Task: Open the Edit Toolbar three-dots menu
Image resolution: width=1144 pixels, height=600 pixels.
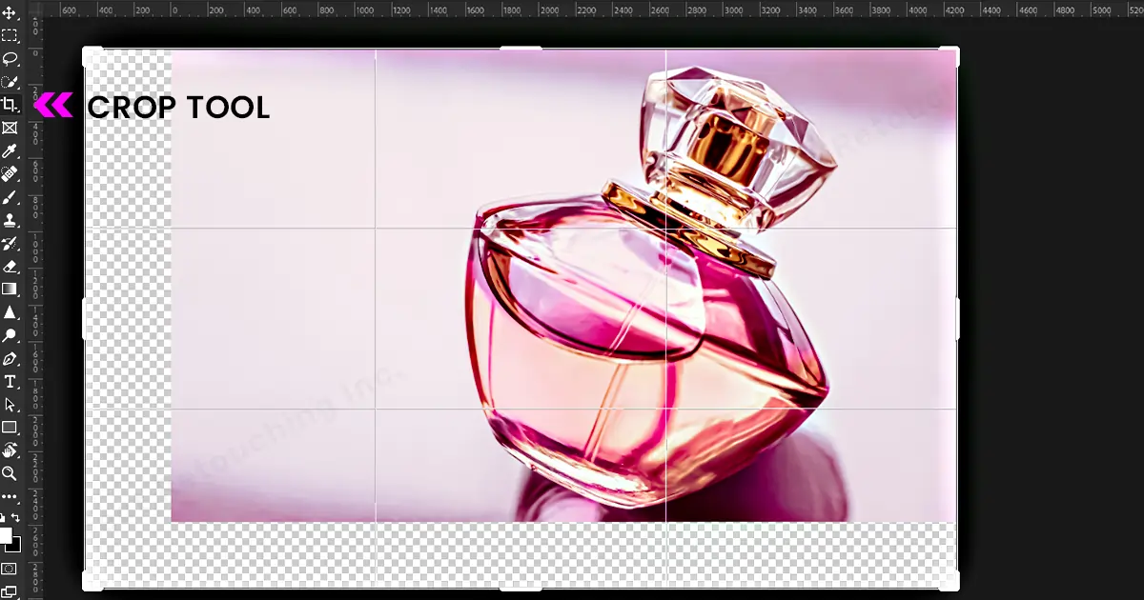Action: coord(10,496)
